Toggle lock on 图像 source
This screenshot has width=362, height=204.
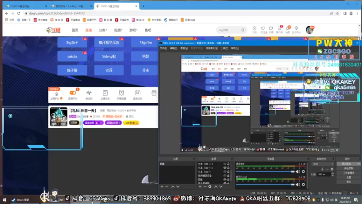click(x=229, y=180)
